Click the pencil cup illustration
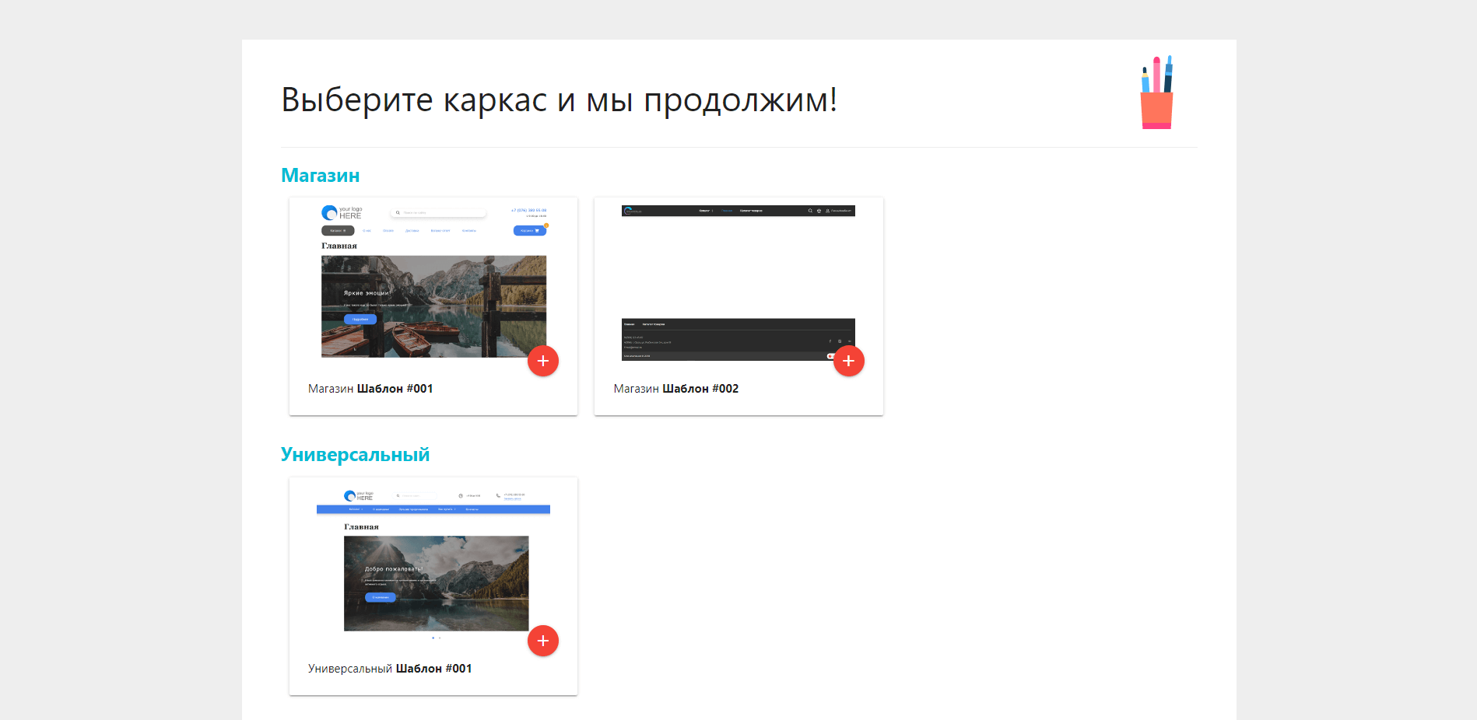 point(1156,93)
